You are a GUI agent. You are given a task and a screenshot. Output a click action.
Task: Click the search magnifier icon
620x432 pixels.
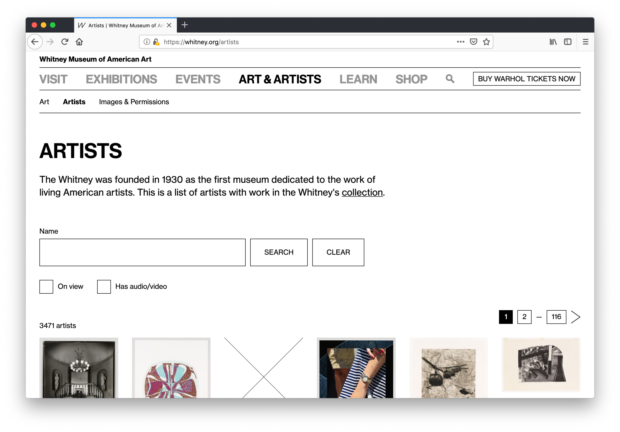pyautogui.click(x=450, y=79)
